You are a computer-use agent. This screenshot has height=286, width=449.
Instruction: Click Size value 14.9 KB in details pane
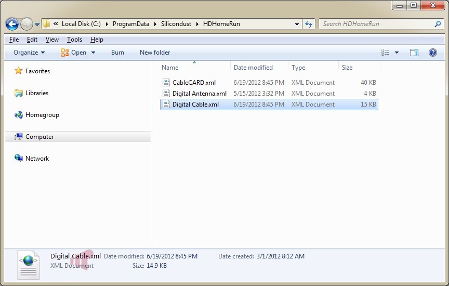point(156,266)
